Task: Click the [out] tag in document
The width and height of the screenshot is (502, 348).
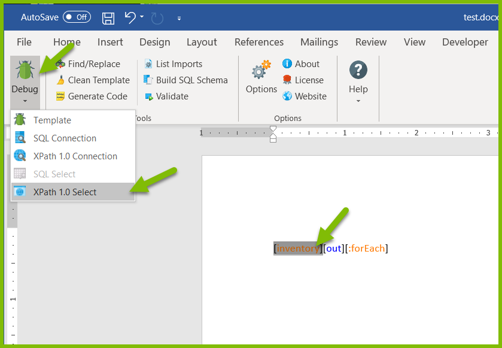Action: pyautogui.click(x=334, y=249)
